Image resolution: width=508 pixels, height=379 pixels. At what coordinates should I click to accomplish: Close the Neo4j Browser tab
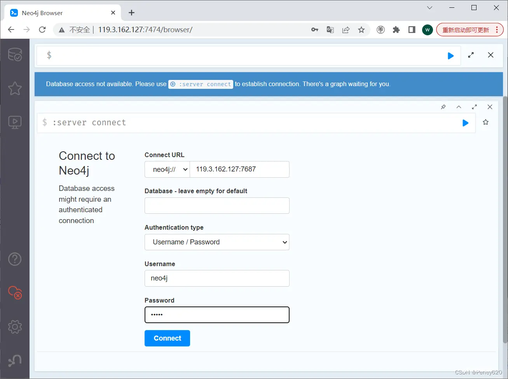pos(113,13)
